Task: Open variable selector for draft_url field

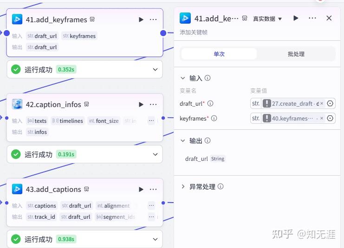Action: [330, 103]
